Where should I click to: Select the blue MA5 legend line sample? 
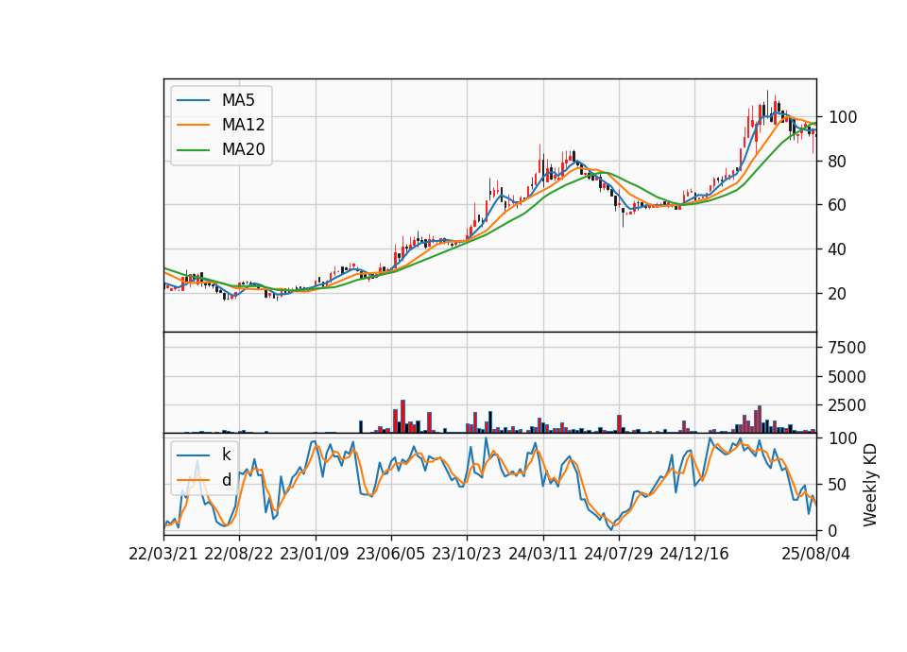coord(193,100)
